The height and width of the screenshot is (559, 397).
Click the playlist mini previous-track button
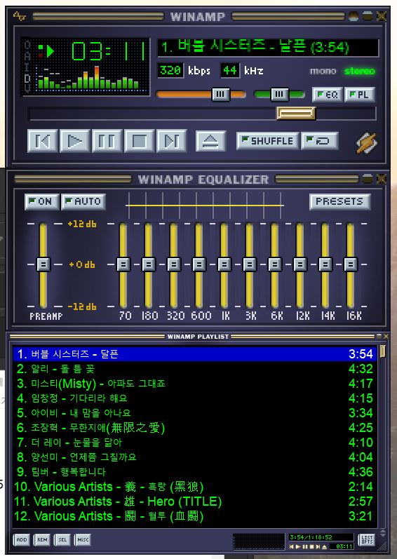(292, 547)
